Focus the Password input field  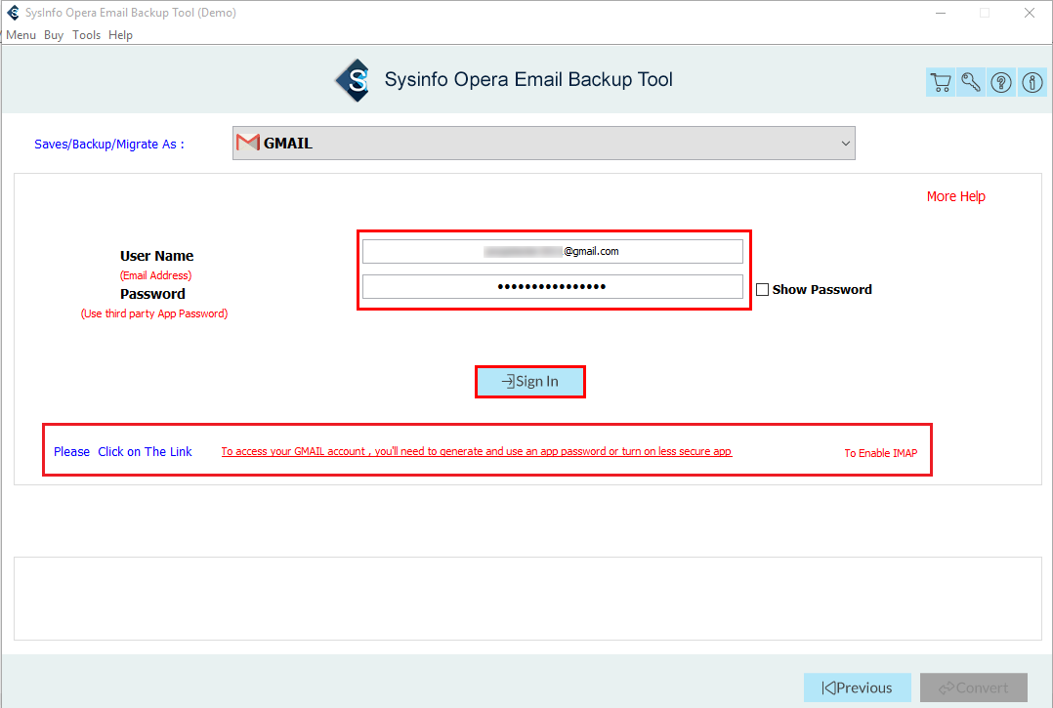point(552,286)
